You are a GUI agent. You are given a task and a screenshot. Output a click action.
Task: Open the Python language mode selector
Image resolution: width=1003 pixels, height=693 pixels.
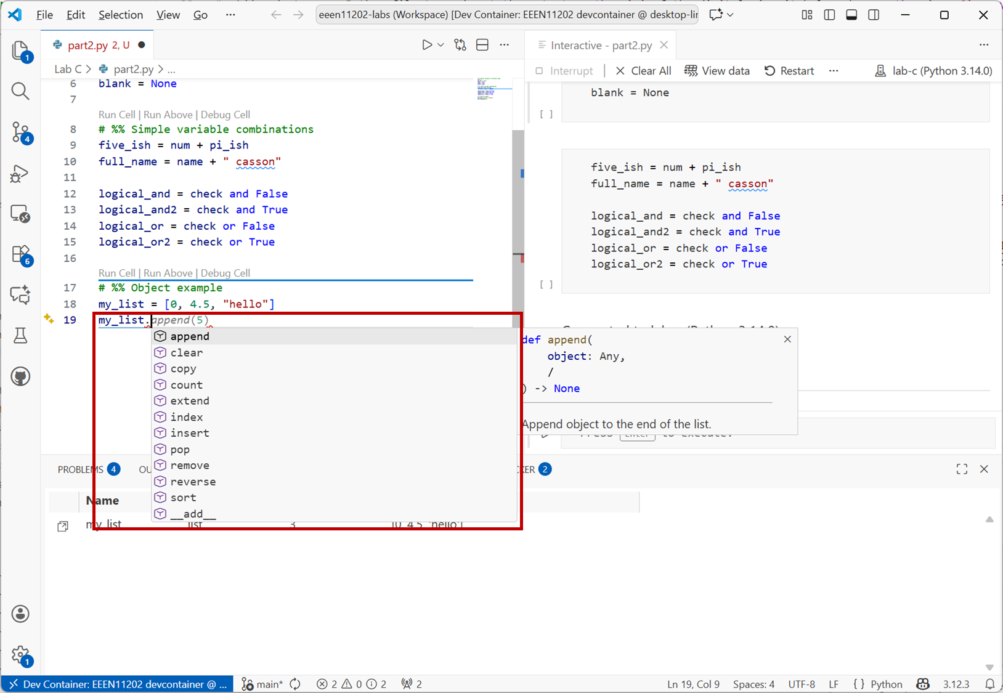pyautogui.click(x=886, y=684)
